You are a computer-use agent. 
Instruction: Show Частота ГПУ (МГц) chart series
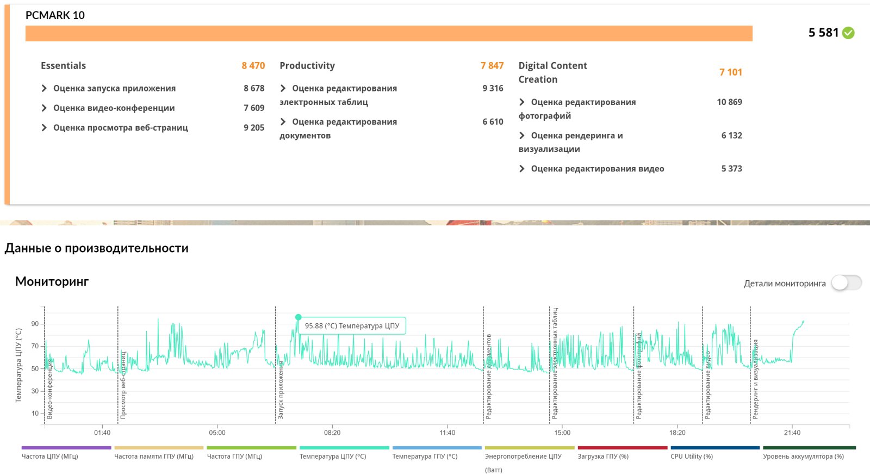[234, 456]
